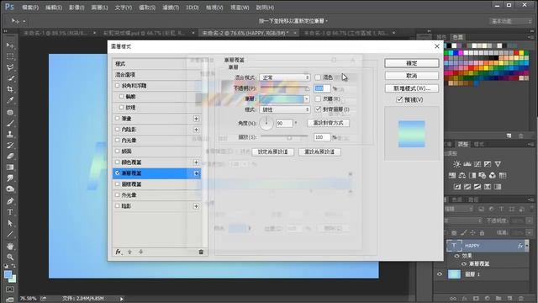Click the 確定 OK button
The image size is (538, 303).
click(412, 63)
